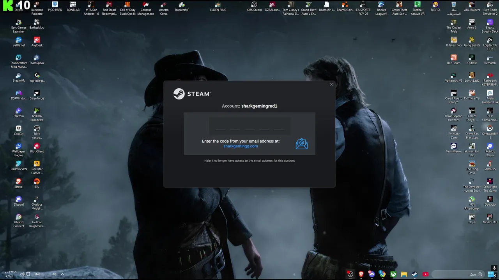Select the CapCut desktop icon
Image resolution: width=499 pixels, height=280 pixels.
(x=19, y=130)
